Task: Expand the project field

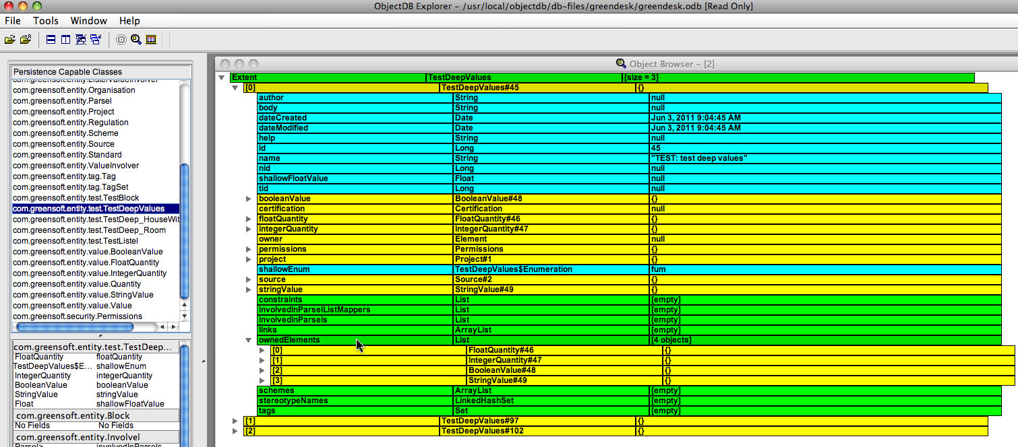Action: point(248,259)
